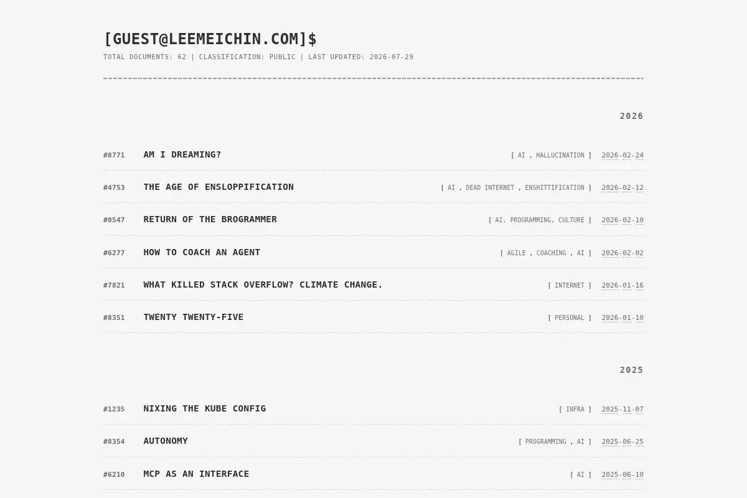Select the ENSHITTIFICATION tag
Screen dimensions: 747x498
555,188
